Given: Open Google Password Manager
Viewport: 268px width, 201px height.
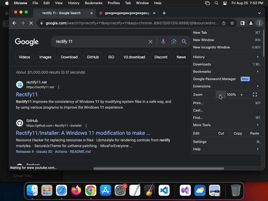Looking at the screenshot, I should (x=227, y=79).
